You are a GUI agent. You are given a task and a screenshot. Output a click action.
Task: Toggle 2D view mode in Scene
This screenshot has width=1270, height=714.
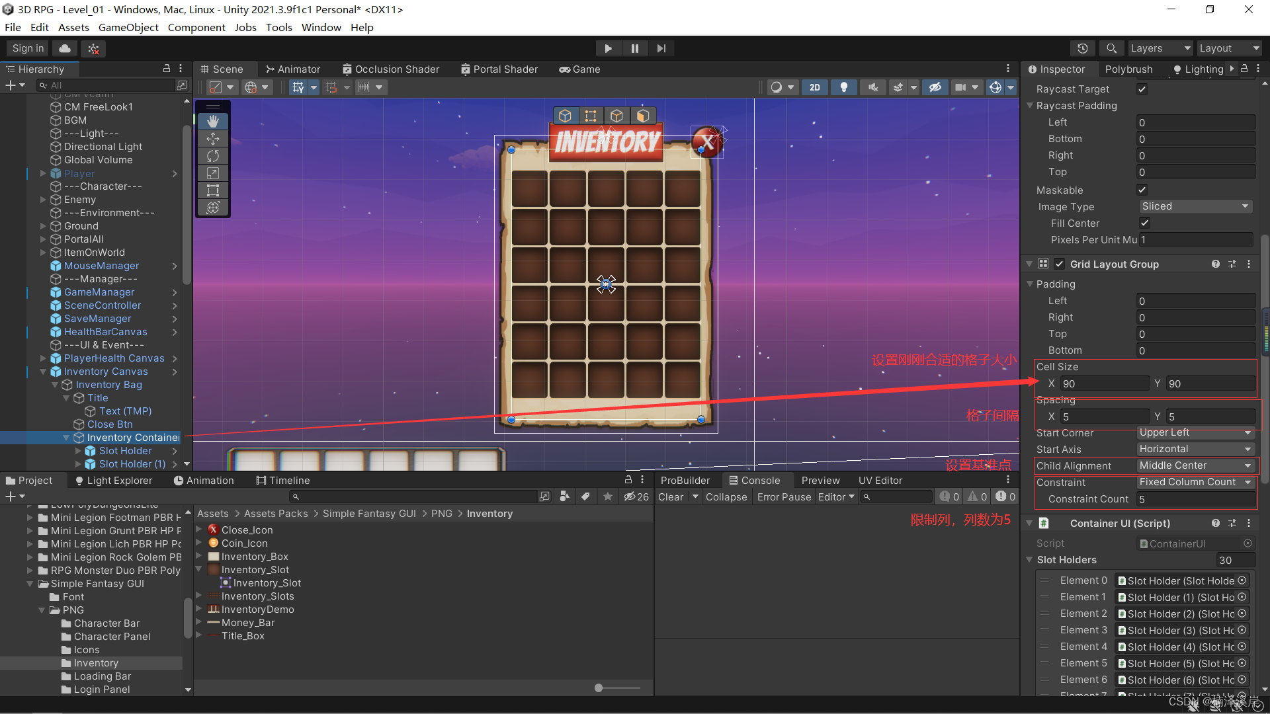coord(815,87)
